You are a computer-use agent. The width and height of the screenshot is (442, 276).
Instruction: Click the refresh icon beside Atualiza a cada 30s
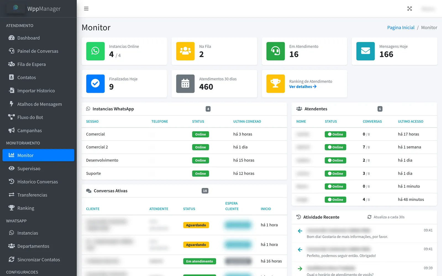pos(369,217)
